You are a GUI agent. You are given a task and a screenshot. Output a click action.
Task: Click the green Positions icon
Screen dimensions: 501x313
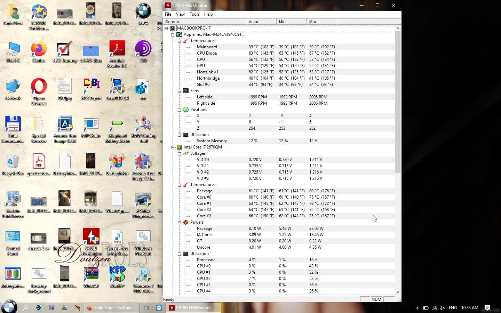tap(186, 110)
